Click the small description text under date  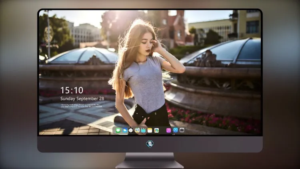pos(80,106)
